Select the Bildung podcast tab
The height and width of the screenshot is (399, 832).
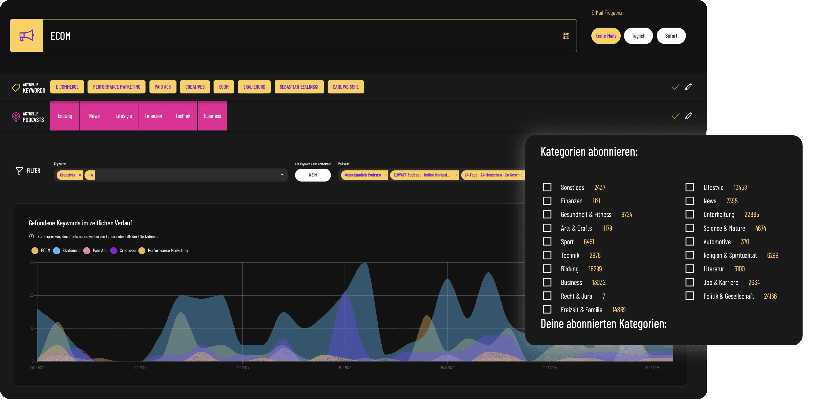[65, 116]
